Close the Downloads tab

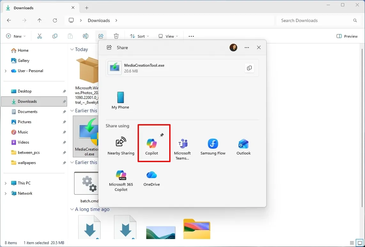(x=73, y=8)
